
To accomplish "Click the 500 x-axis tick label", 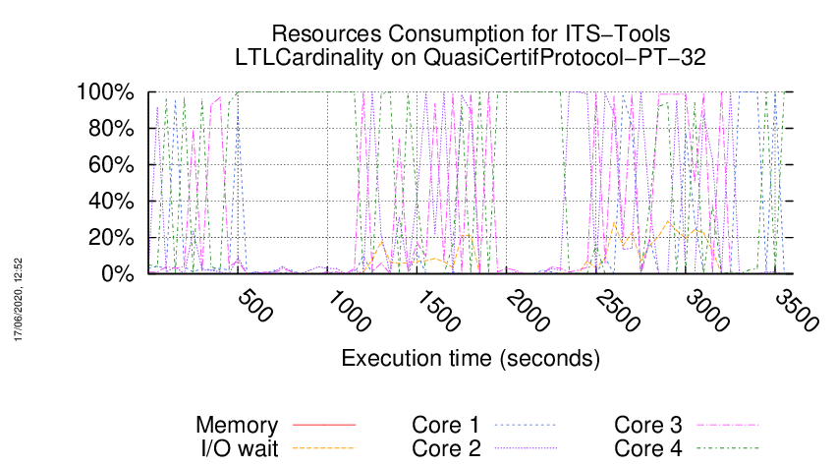I will click(x=255, y=307).
